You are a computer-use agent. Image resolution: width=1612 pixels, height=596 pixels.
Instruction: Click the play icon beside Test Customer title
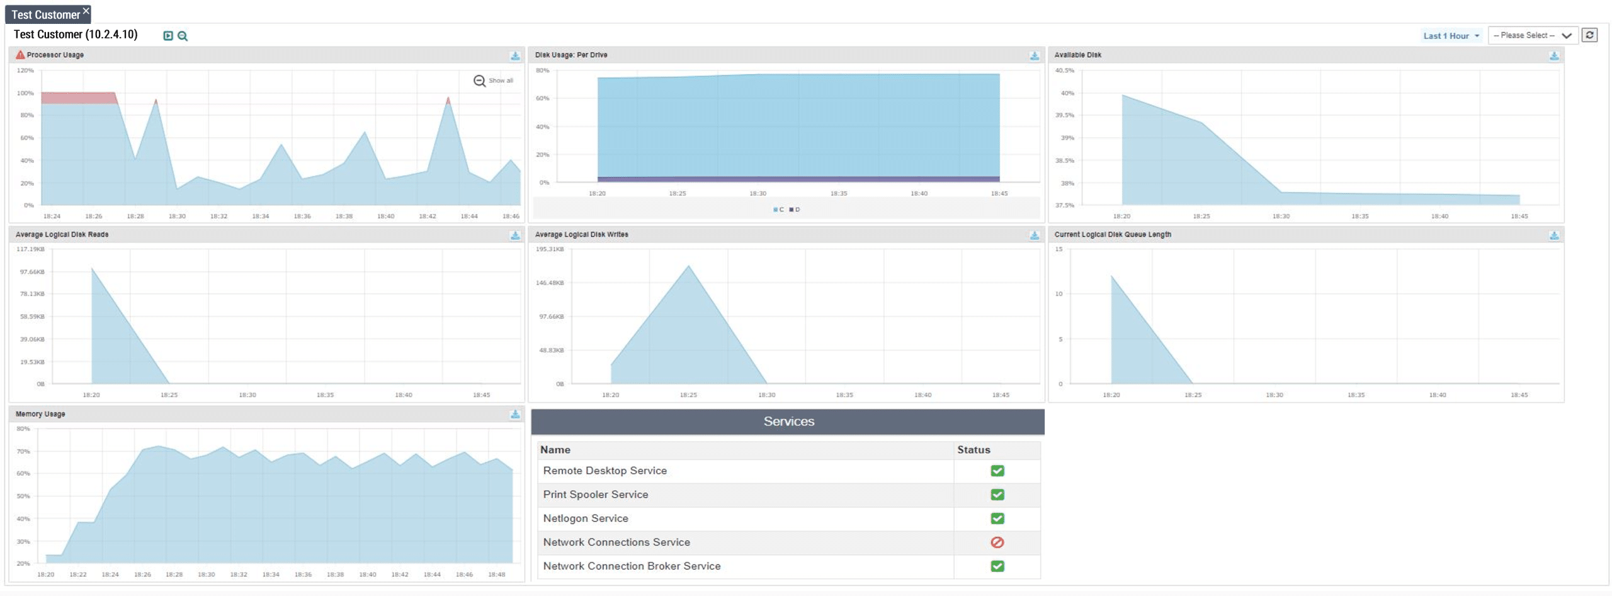(x=168, y=36)
